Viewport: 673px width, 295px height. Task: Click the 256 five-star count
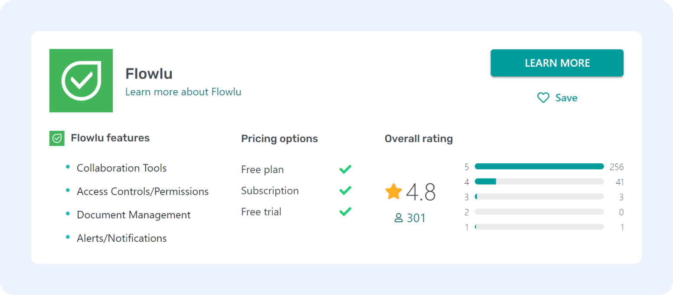(617, 167)
